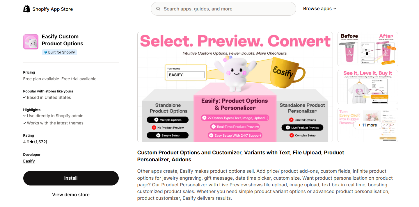This screenshot has width=419, height=207.
Task: Click the checkmark beside Use directly in Shopify admin
Action: [x=24, y=116]
